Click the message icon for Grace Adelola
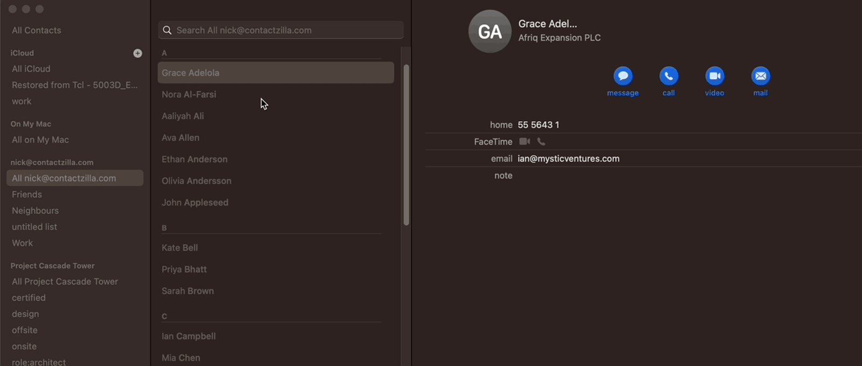862x366 pixels. tap(623, 76)
